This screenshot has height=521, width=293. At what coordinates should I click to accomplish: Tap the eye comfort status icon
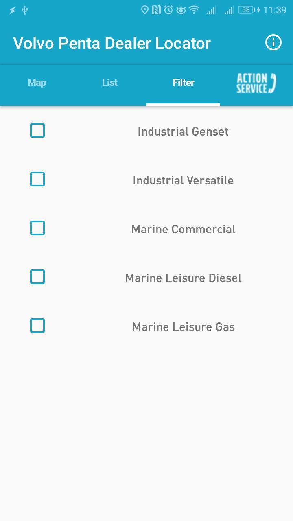pyautogui.click(x=181, y=10)
